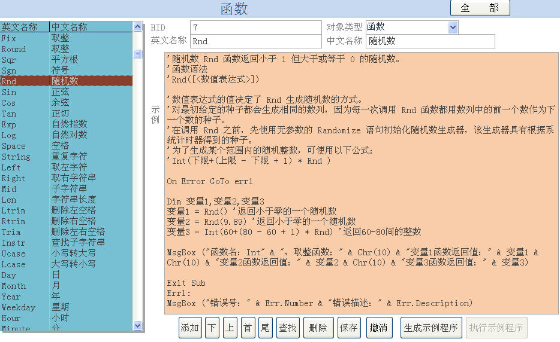The width and height of the screenshot is (560, 342).
Task: Select the Exp 自然指数 row
Action: point(66,124)
